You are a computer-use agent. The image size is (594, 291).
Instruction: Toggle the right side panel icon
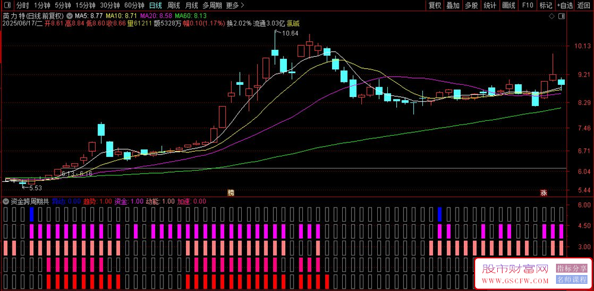click(561, 16)
